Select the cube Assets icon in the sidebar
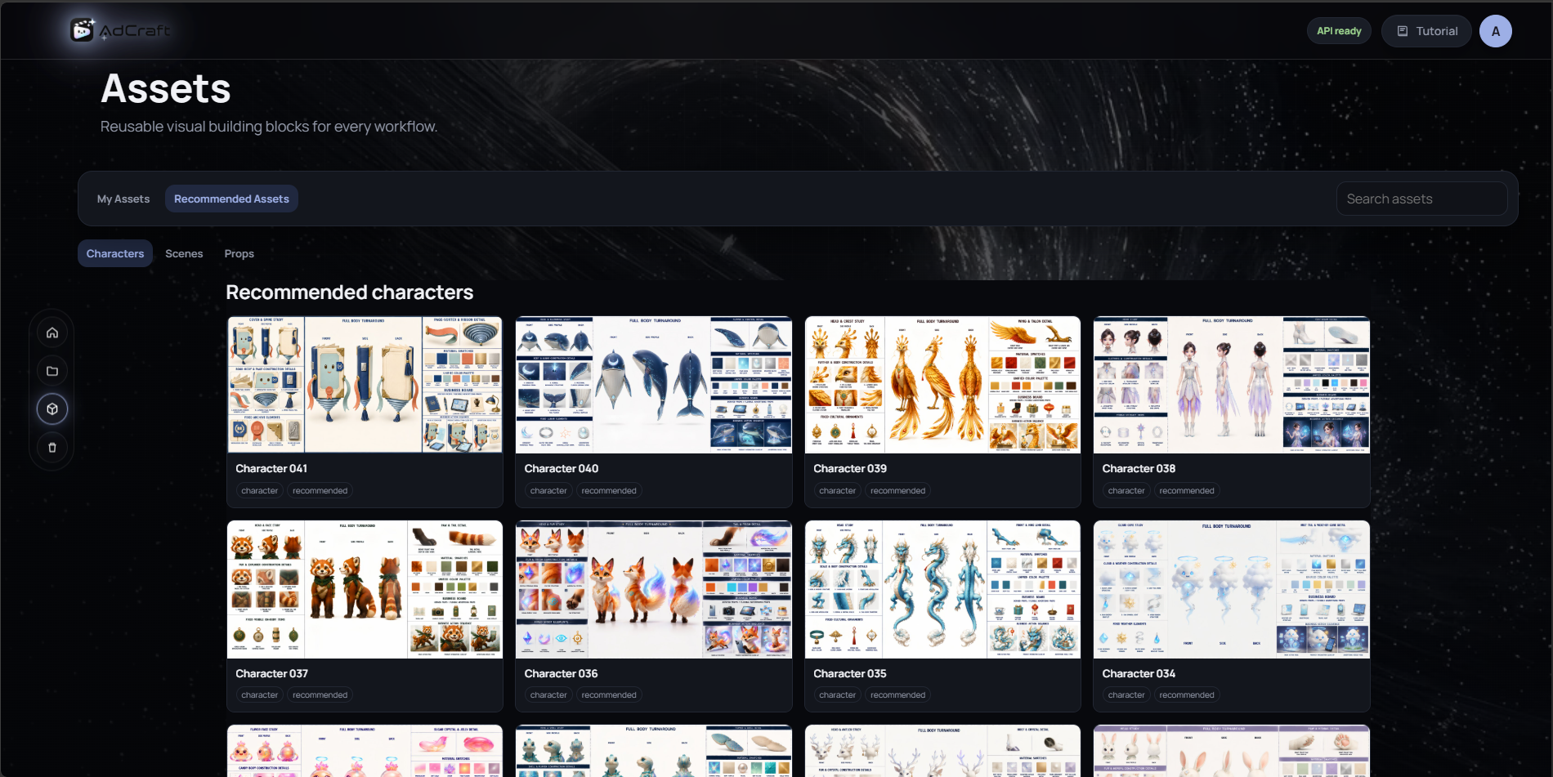The width and height of the screenshot is (1553, 777). tap(52, 409)
